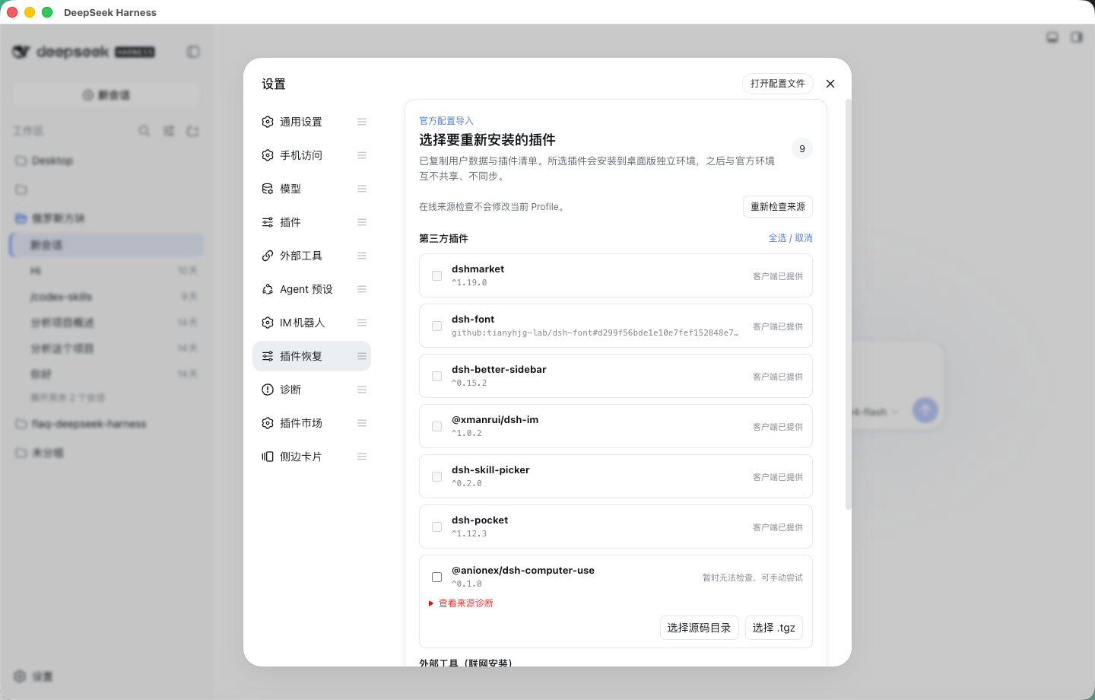The width and height of the screenshot is (1095, 700).
Task: Open 插件 settings section
Action: coord(312,222)
